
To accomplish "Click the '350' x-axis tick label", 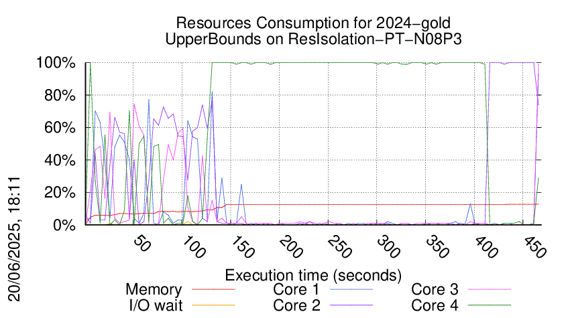I will point(437,247).
